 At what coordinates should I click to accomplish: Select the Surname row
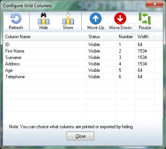coord(83,57)
